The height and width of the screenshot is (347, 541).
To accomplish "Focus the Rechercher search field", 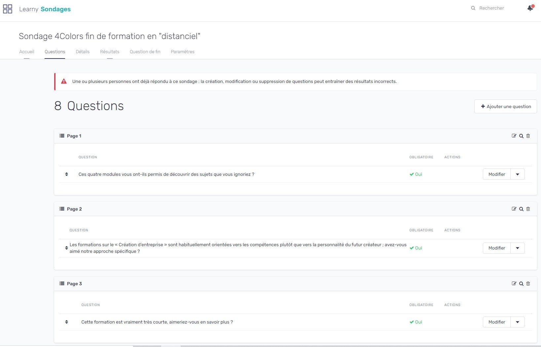I will tap(495, 8).
